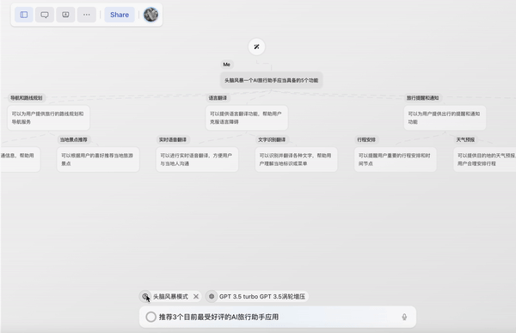Remove 头脑风暴模式 with the X
Screen dimensions: 516x333
point(196,297)
